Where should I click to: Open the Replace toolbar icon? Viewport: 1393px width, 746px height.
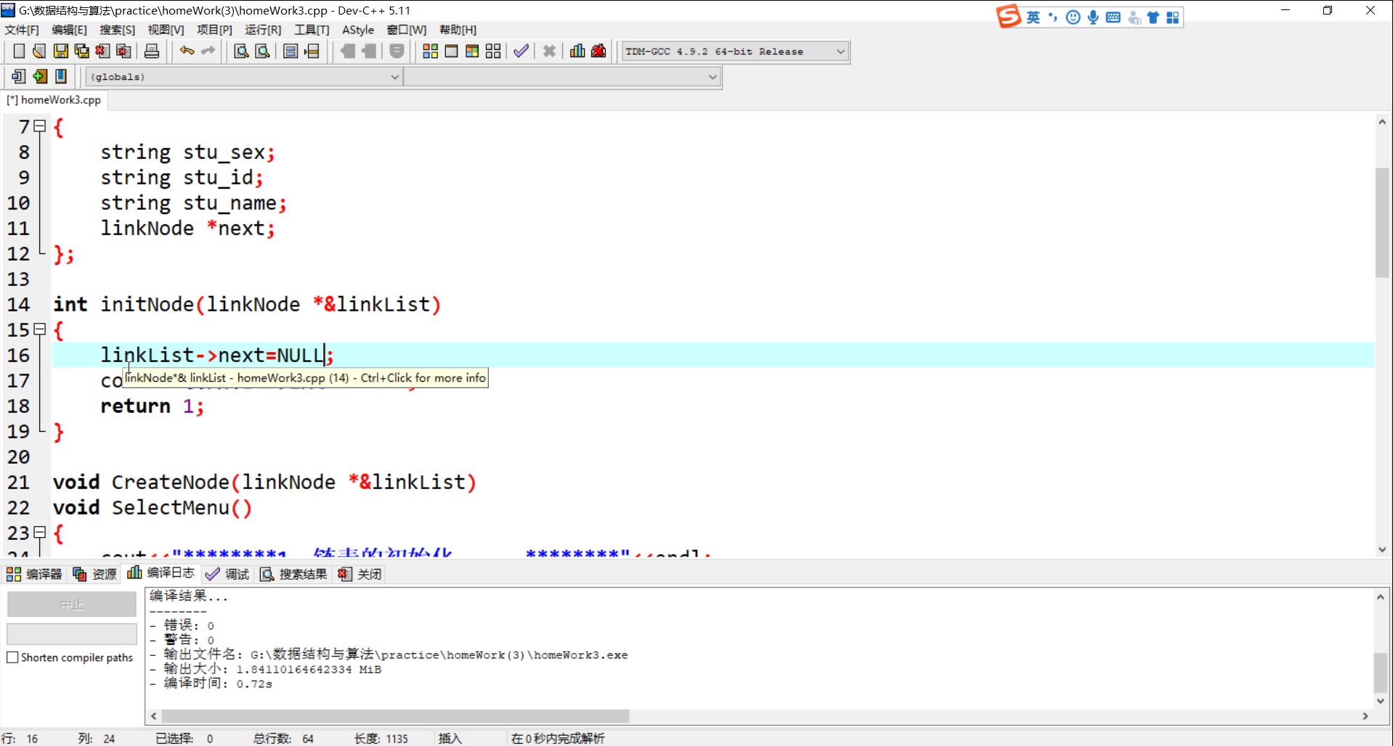[x=263, y=51]
